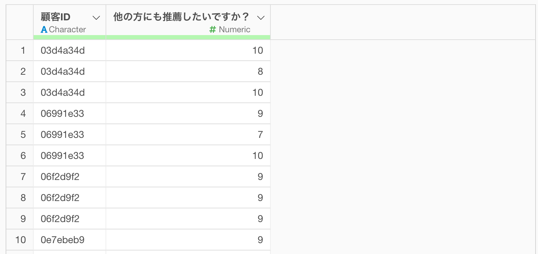Click the green summary bar under 顧客ID

click(70, 37)
